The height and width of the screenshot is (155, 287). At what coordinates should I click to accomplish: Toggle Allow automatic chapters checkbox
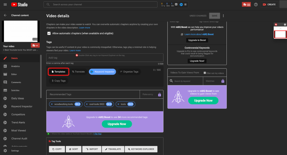point(49,33)
